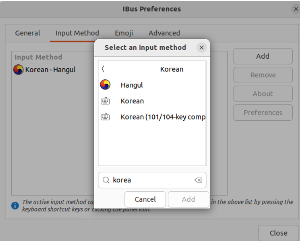The image size is (300, 241).
Task: Clear search text with the backspace icon
Action: tap(198, 180)
